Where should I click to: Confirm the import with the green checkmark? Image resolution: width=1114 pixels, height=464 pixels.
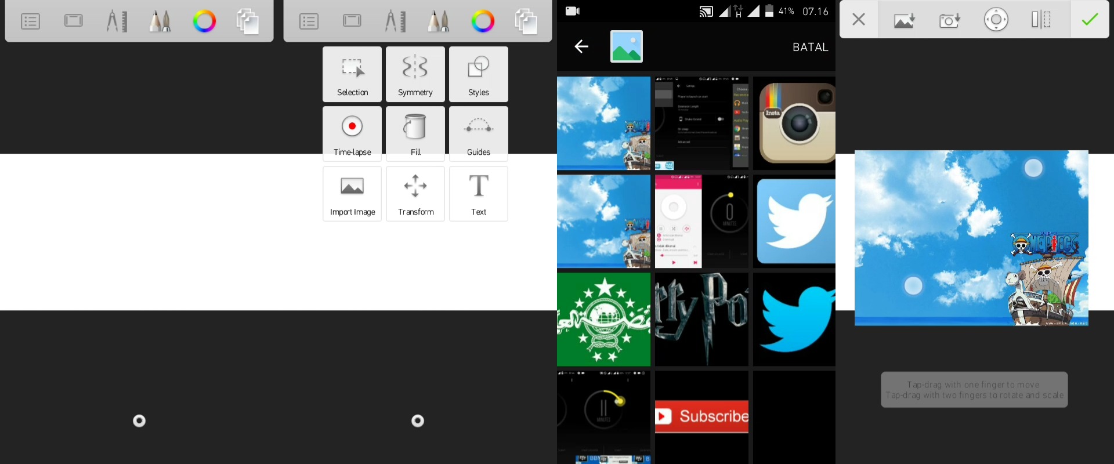point(1090,20)
